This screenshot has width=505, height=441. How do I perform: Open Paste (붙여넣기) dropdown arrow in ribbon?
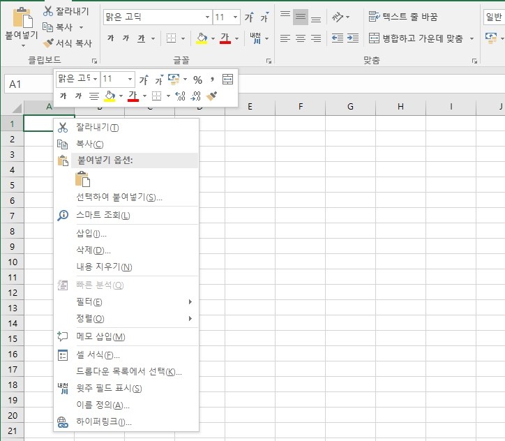pos(23,45)
